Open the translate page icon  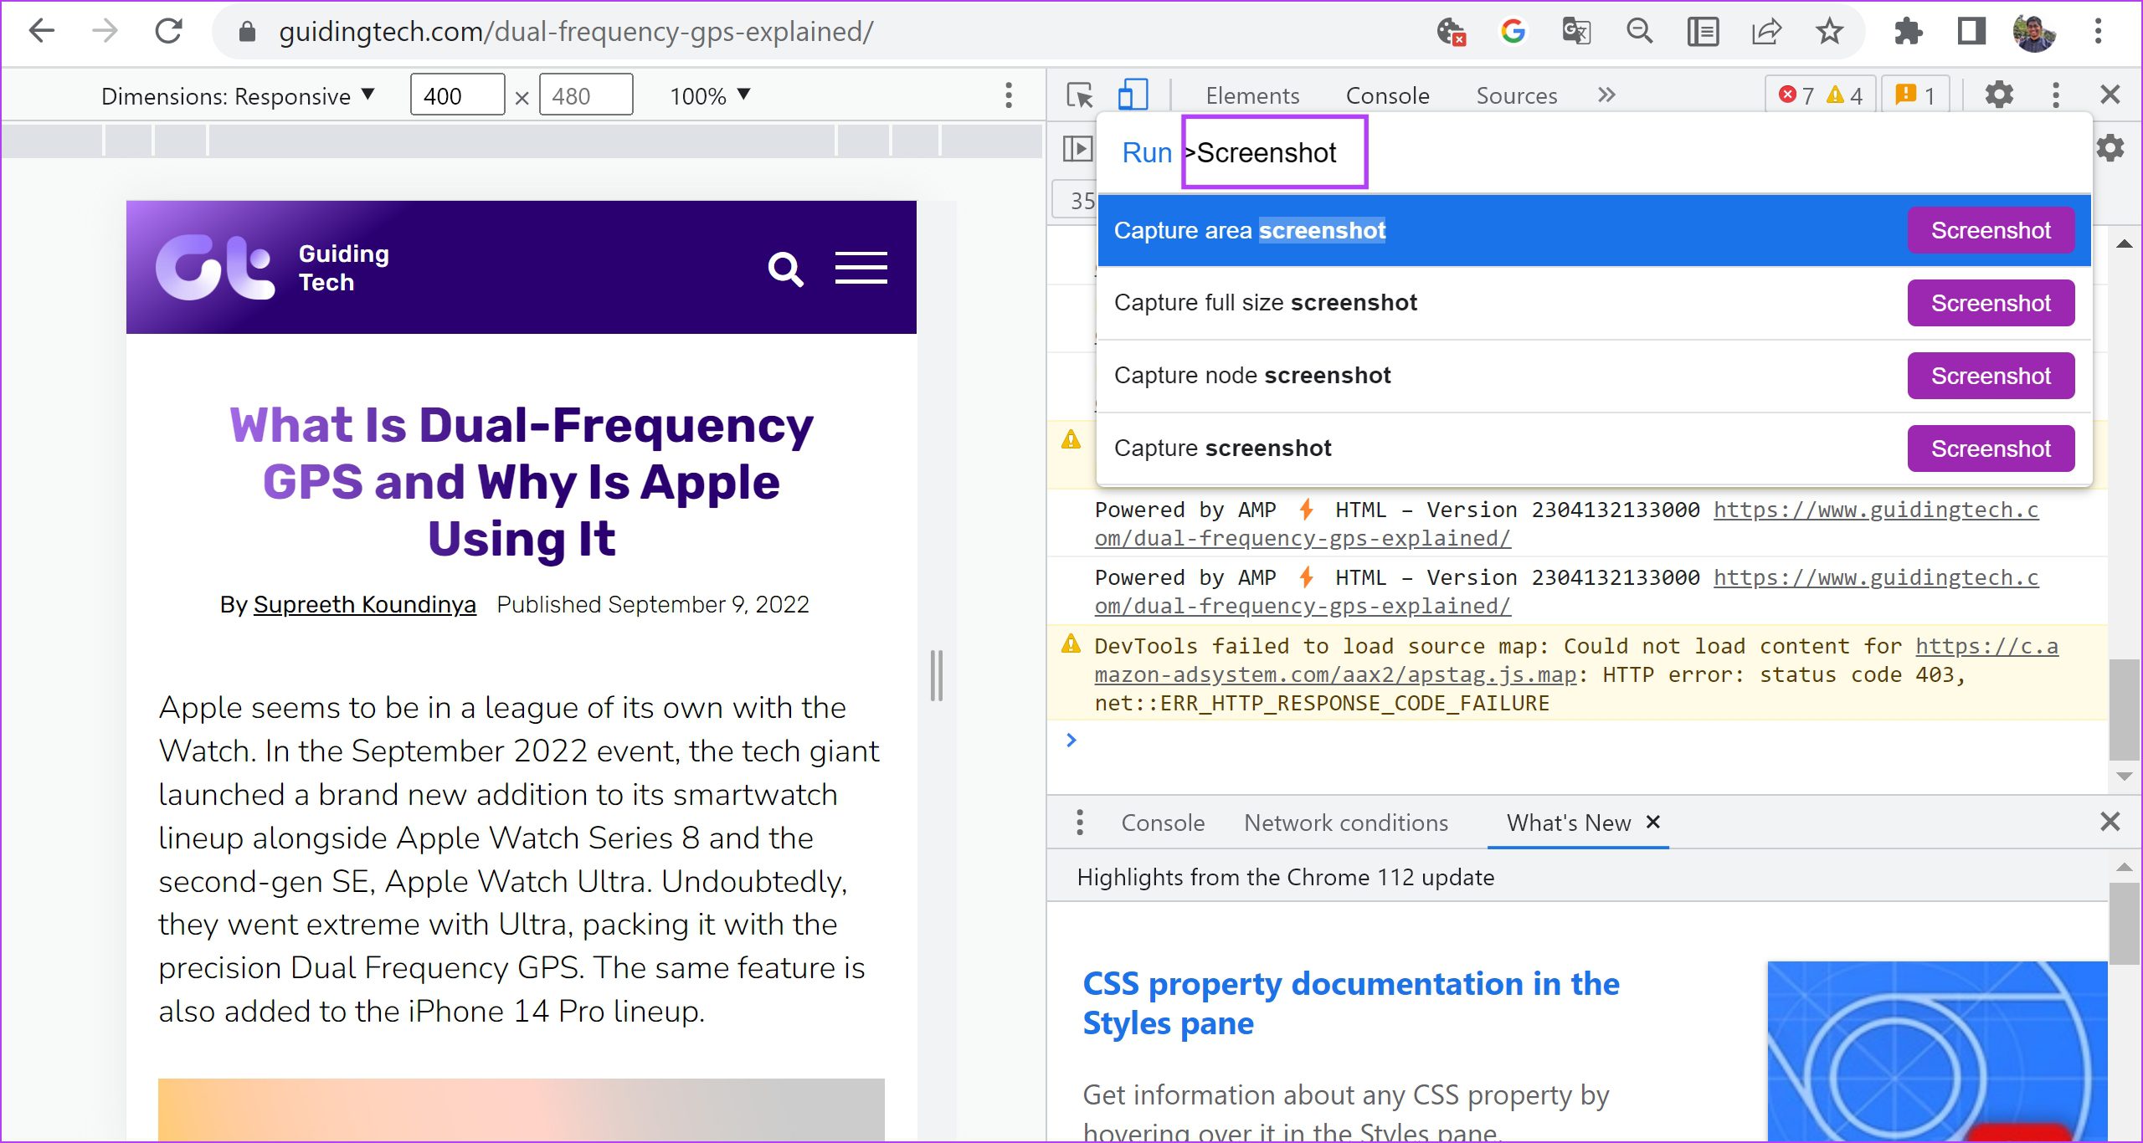pos(1576,32)
